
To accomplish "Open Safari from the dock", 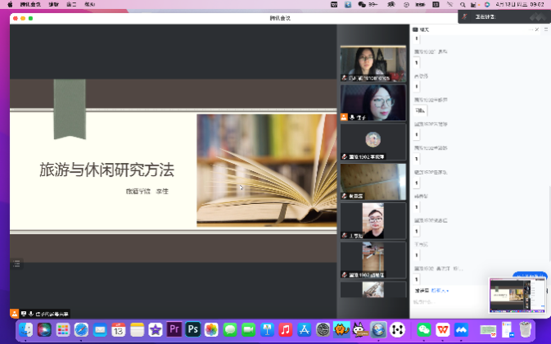I will click(x=81, y=330).
